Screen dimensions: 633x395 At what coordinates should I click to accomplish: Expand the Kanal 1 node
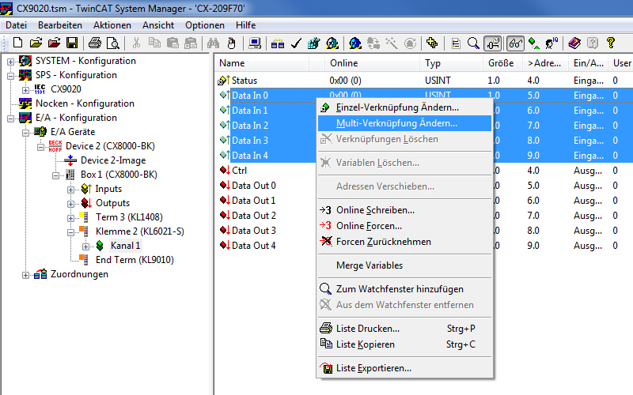tap(85, 246)
